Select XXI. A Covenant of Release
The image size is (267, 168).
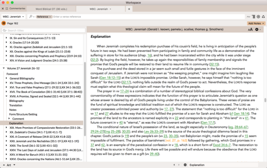(40, 137)
